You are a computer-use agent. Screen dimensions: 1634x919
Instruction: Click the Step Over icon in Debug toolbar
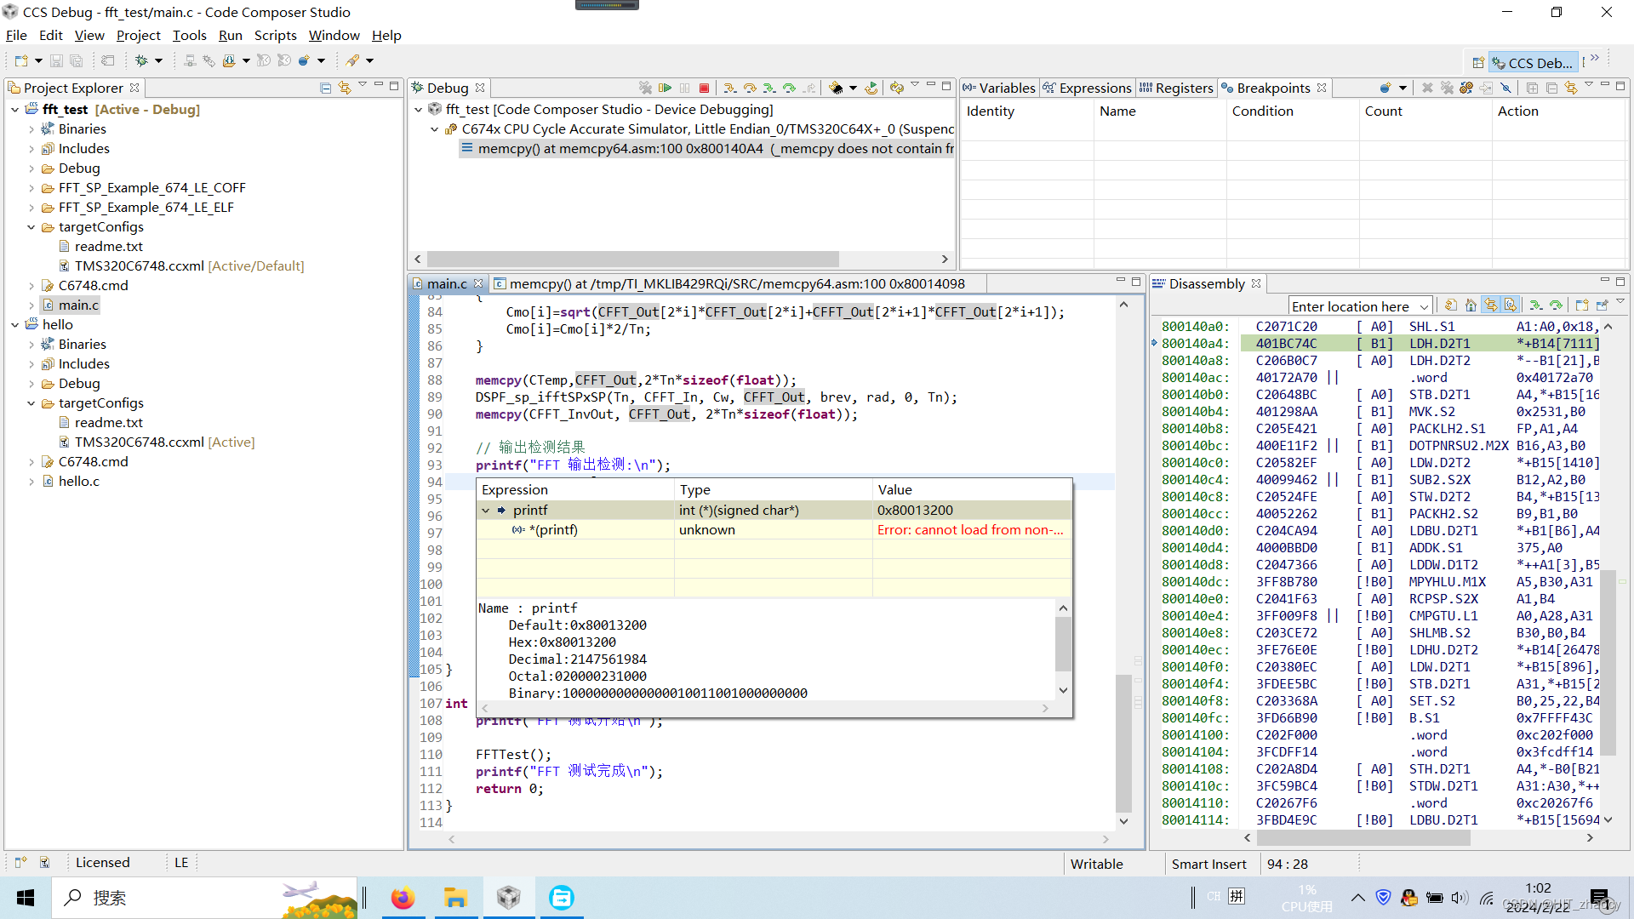[x=750, y=88]
